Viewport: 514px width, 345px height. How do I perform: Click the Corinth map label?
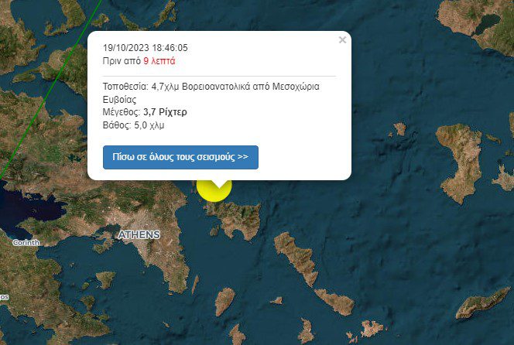tap(26, 243)
